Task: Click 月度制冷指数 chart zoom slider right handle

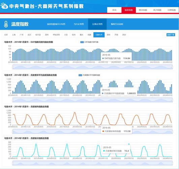Action: coord(172,163)
